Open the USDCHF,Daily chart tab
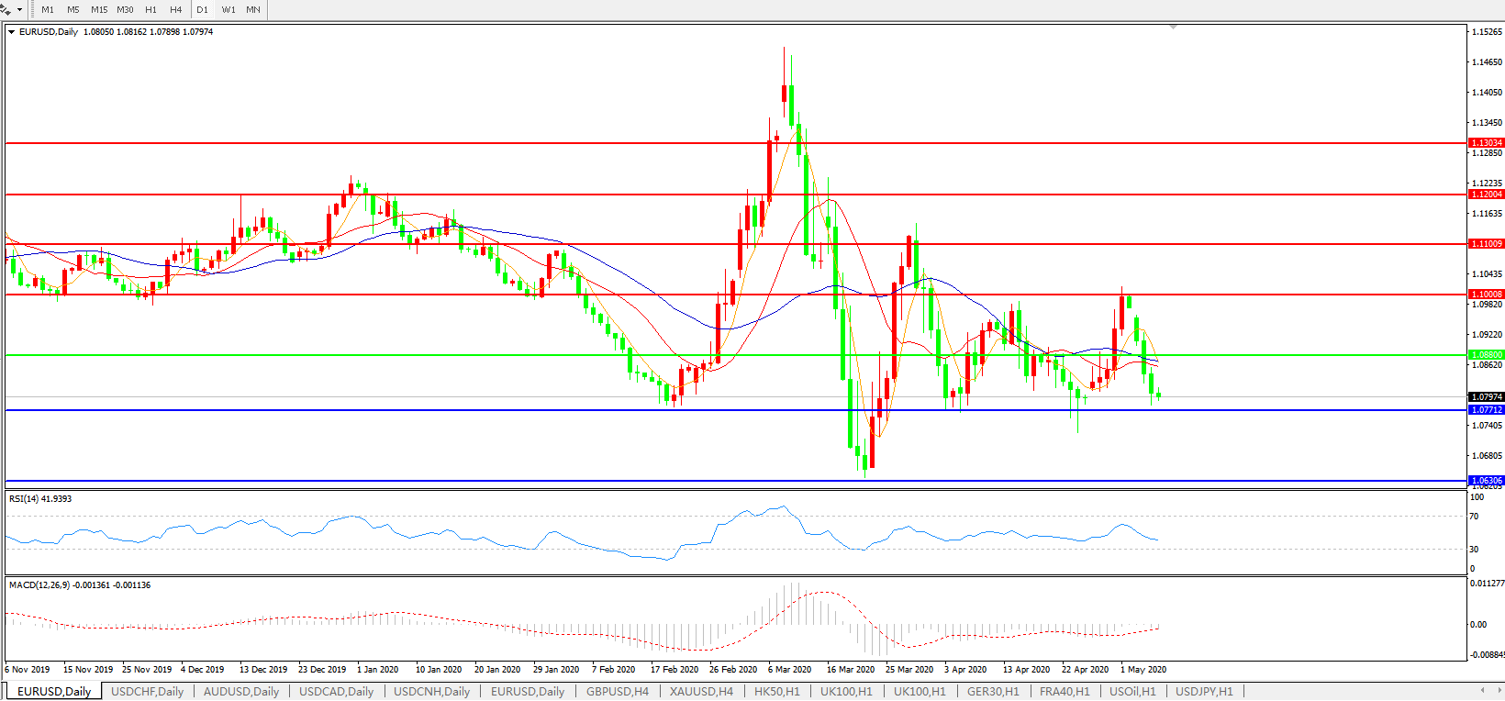The width and height of the screenshot is (1505, 701). (x=147, y=691)
